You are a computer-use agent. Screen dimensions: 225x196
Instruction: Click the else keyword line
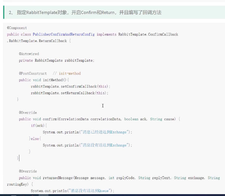point(35,139)
